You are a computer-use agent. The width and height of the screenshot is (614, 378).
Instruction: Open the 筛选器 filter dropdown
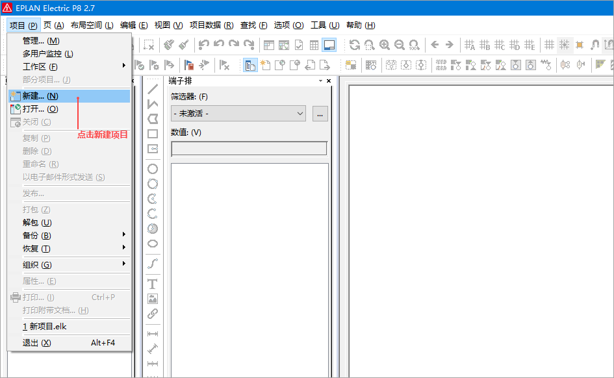click(238, 114)
